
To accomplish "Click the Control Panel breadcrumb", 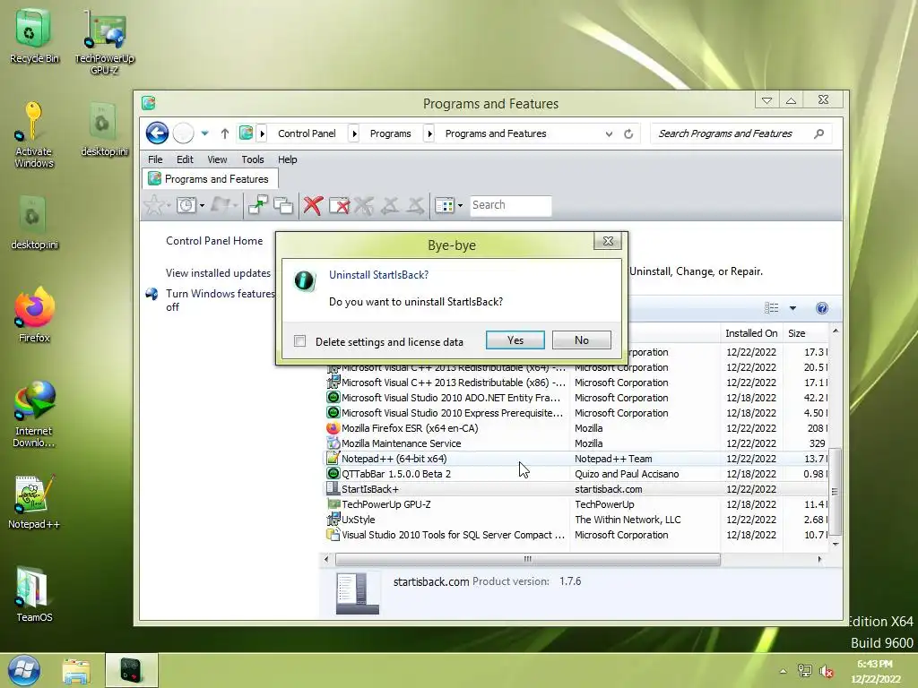I will 307,133.
